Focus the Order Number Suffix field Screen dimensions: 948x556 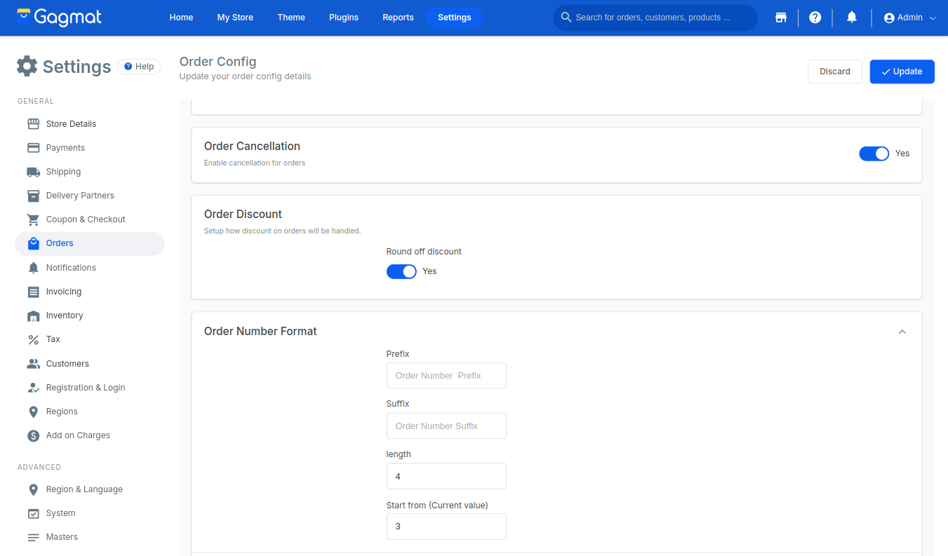(446, 426)
